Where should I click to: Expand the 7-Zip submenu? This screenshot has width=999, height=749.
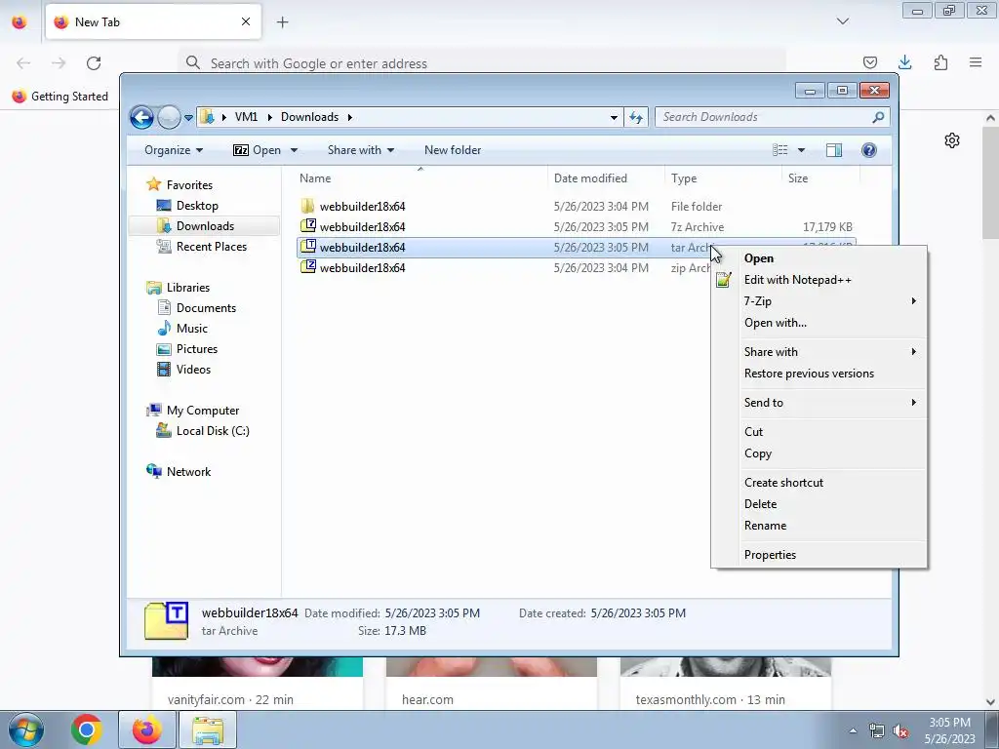(819, 301)
